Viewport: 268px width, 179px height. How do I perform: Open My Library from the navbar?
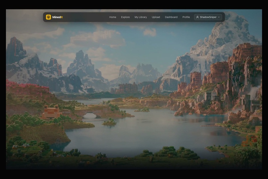tap(141, 17)
